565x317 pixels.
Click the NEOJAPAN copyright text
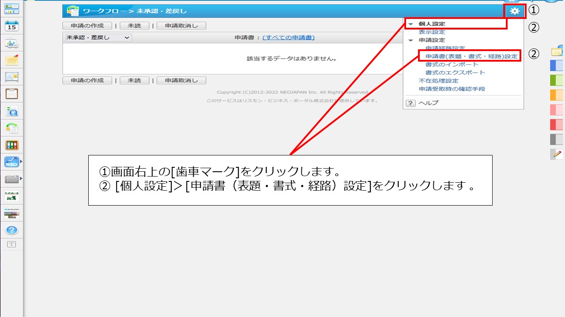click(x=292, y=92)
